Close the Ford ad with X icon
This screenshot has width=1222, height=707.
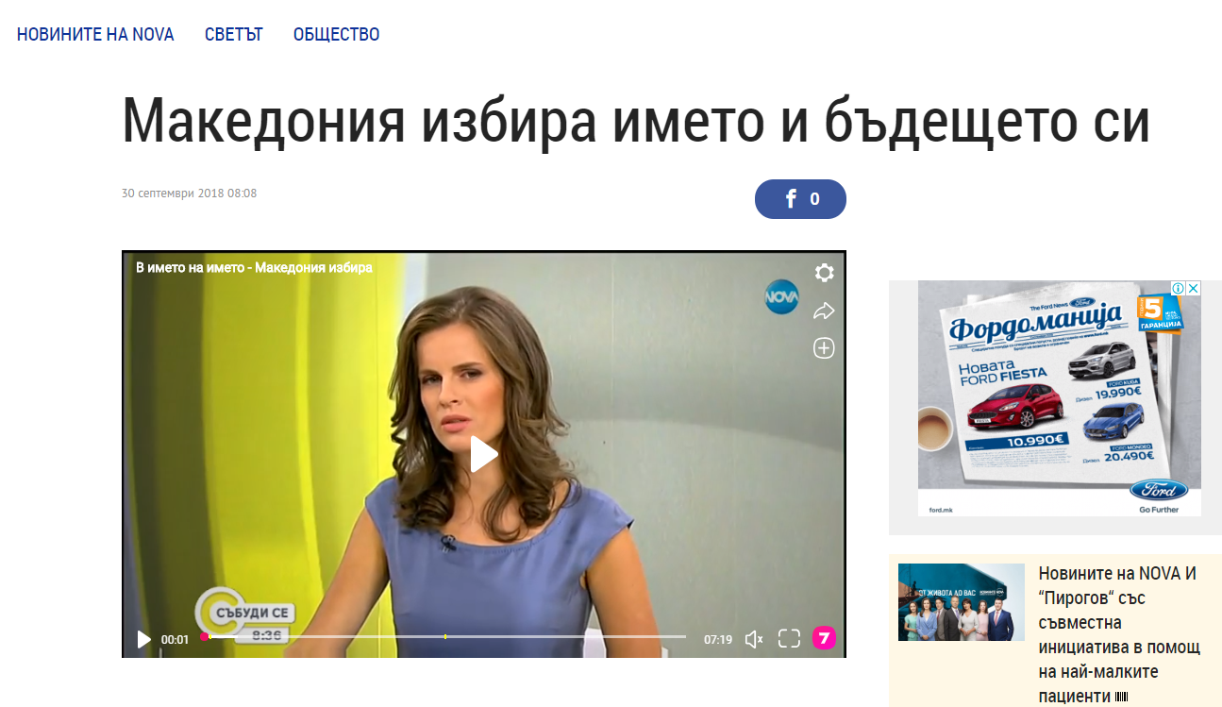point(1193,288)
